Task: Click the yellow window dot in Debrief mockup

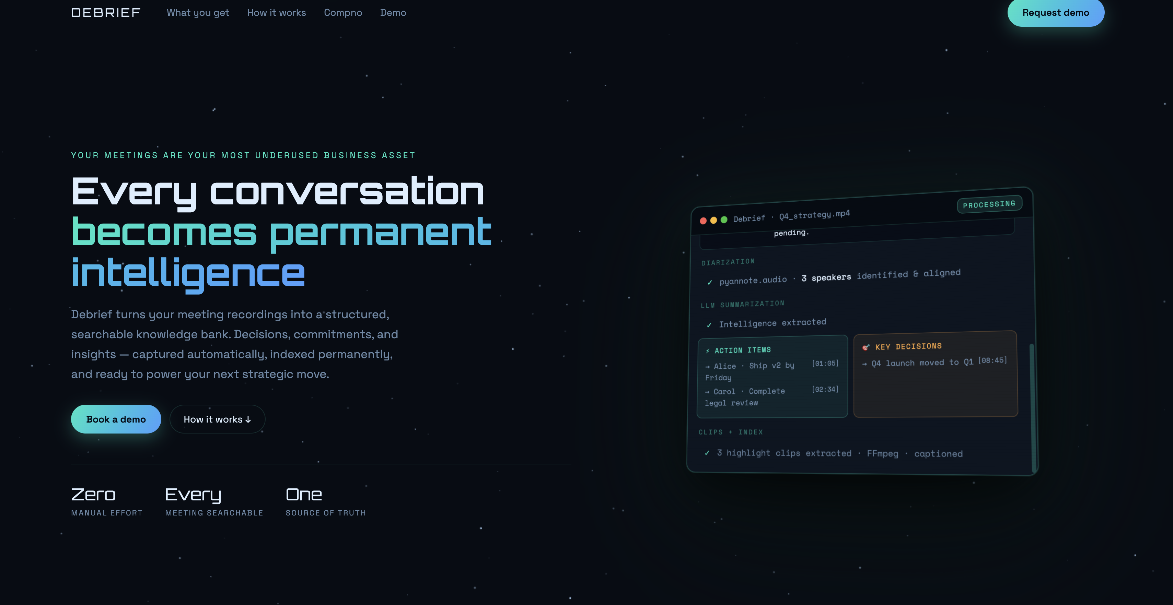Action: [x=713, y=220]
